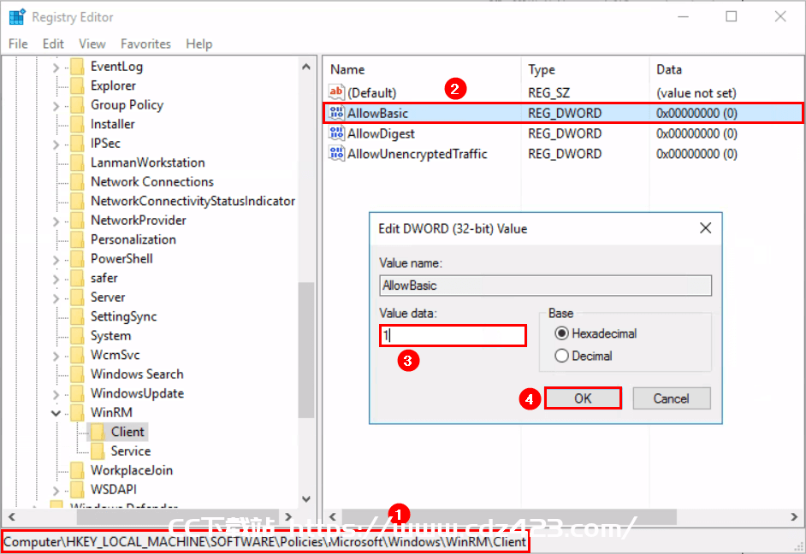This screenshot has width=806, height=554.
Task: Click the Server folder icon
Action: (77, 298)
